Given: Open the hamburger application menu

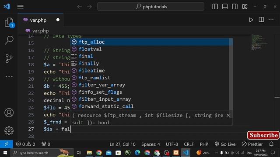Looking at the screenshot, I should click(21, 7).
